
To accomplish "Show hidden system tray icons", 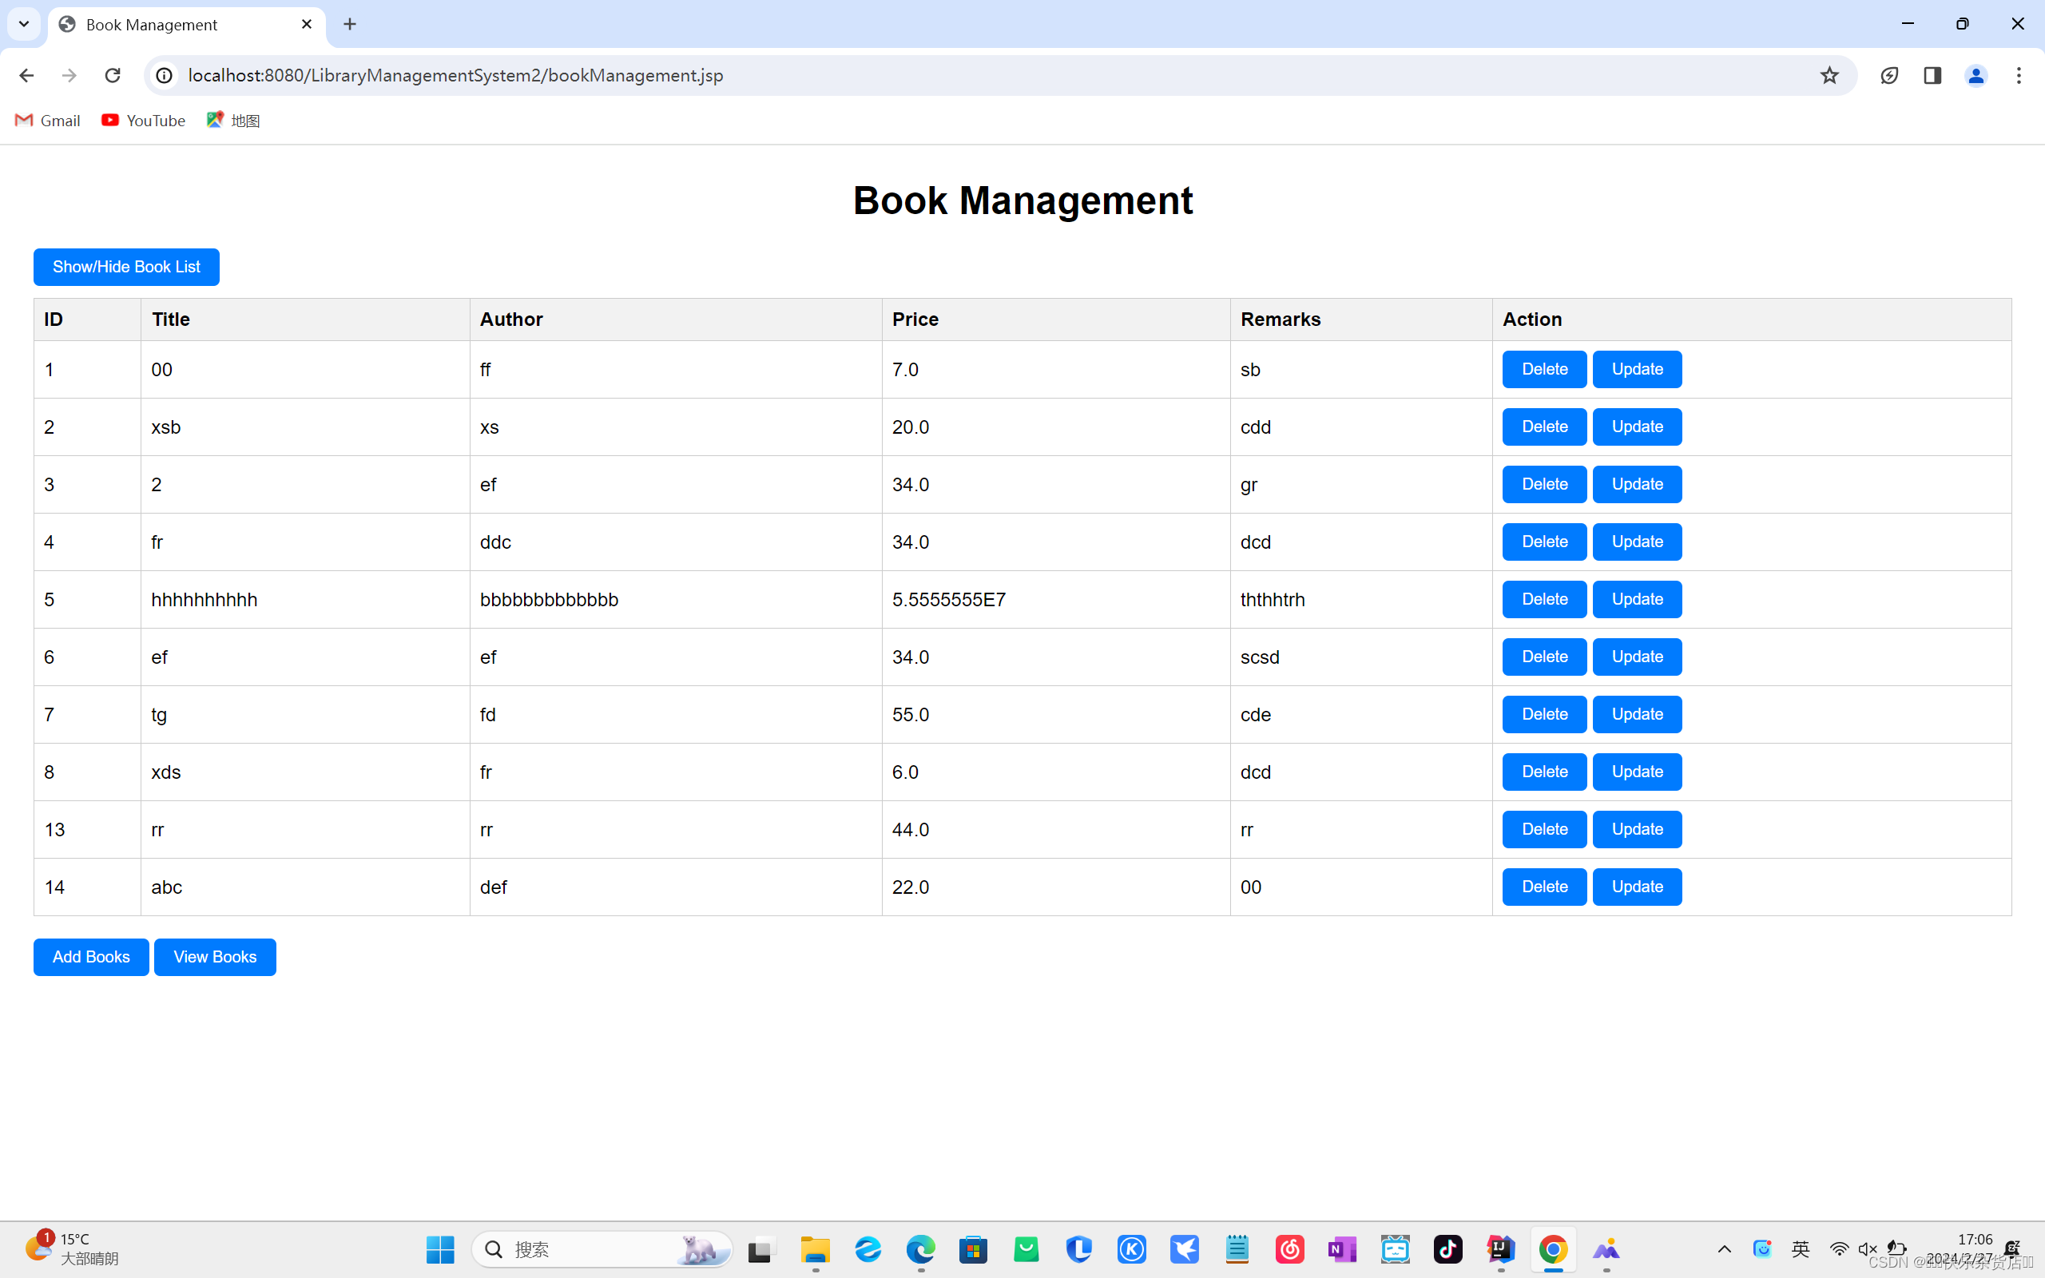I will [x=1725, y=1249].
